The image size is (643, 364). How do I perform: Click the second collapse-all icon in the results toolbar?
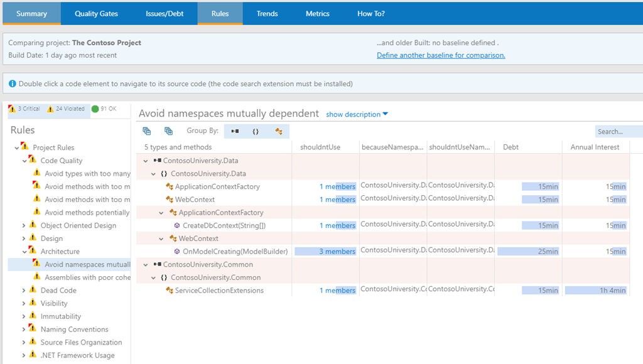pos(168,131)
